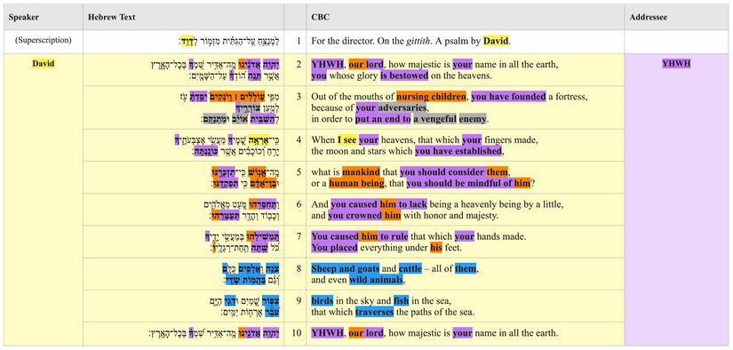Viewport: 733px width, 350px height.
Task: Click the Hebrew Text column header
Action: tap(183, 17)
